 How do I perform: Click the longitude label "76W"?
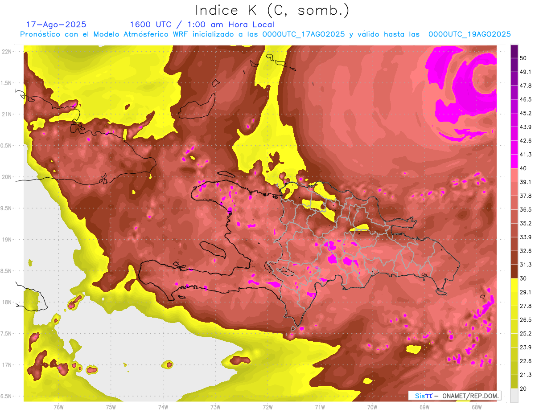tap(58, 407)
